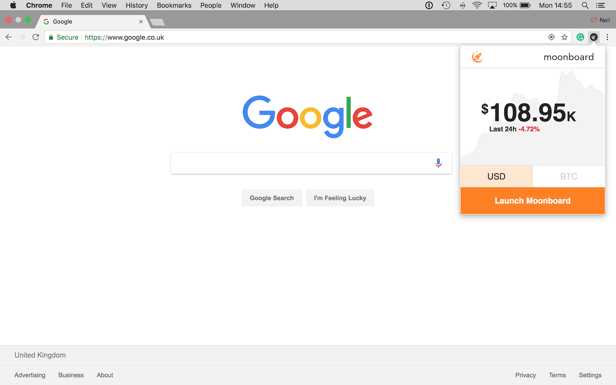Open the People menu
Image resolution: width=616 pixels, height=385 pixels.
pos(211,5)
